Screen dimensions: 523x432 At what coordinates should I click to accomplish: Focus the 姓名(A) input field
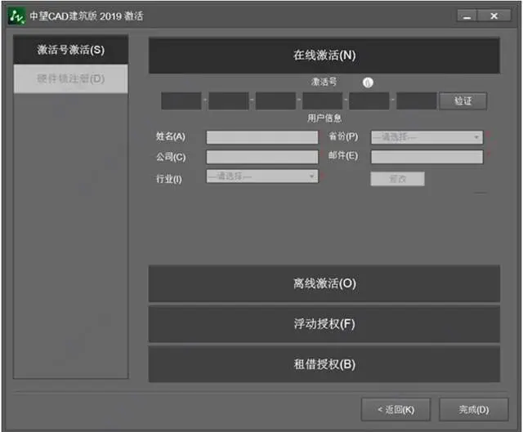(x=262, y=137)
